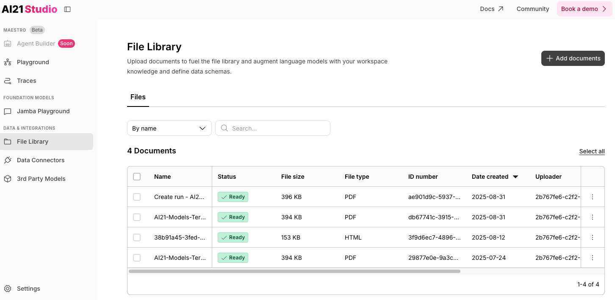Click the File size column header
The width and height of the screenshot is (615, 300).
click(293, 177)
